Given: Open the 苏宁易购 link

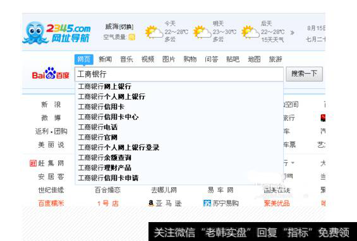Looking at the screenshot, I should click(x=226, y=203).
